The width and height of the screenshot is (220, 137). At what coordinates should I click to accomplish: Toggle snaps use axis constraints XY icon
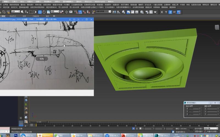179,12
